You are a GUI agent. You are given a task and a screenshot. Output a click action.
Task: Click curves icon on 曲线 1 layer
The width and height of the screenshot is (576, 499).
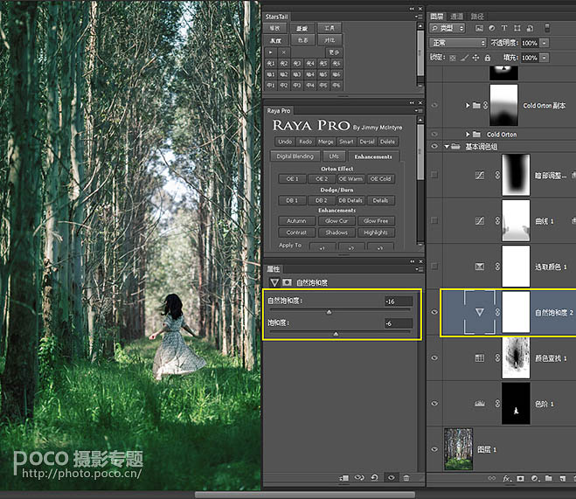(x=480, y=221)
